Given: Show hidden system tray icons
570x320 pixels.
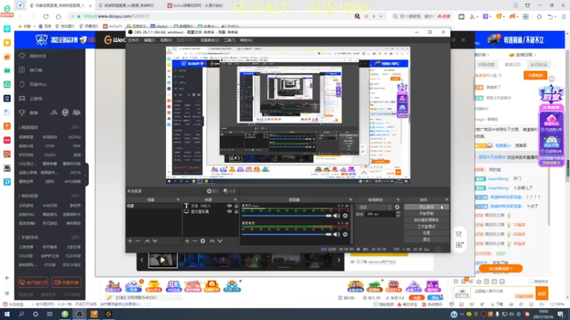Looking at the screenshot, I should click(x=462, y=314).
